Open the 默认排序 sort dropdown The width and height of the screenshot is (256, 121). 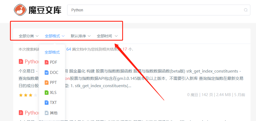click(x=80, y=36)
